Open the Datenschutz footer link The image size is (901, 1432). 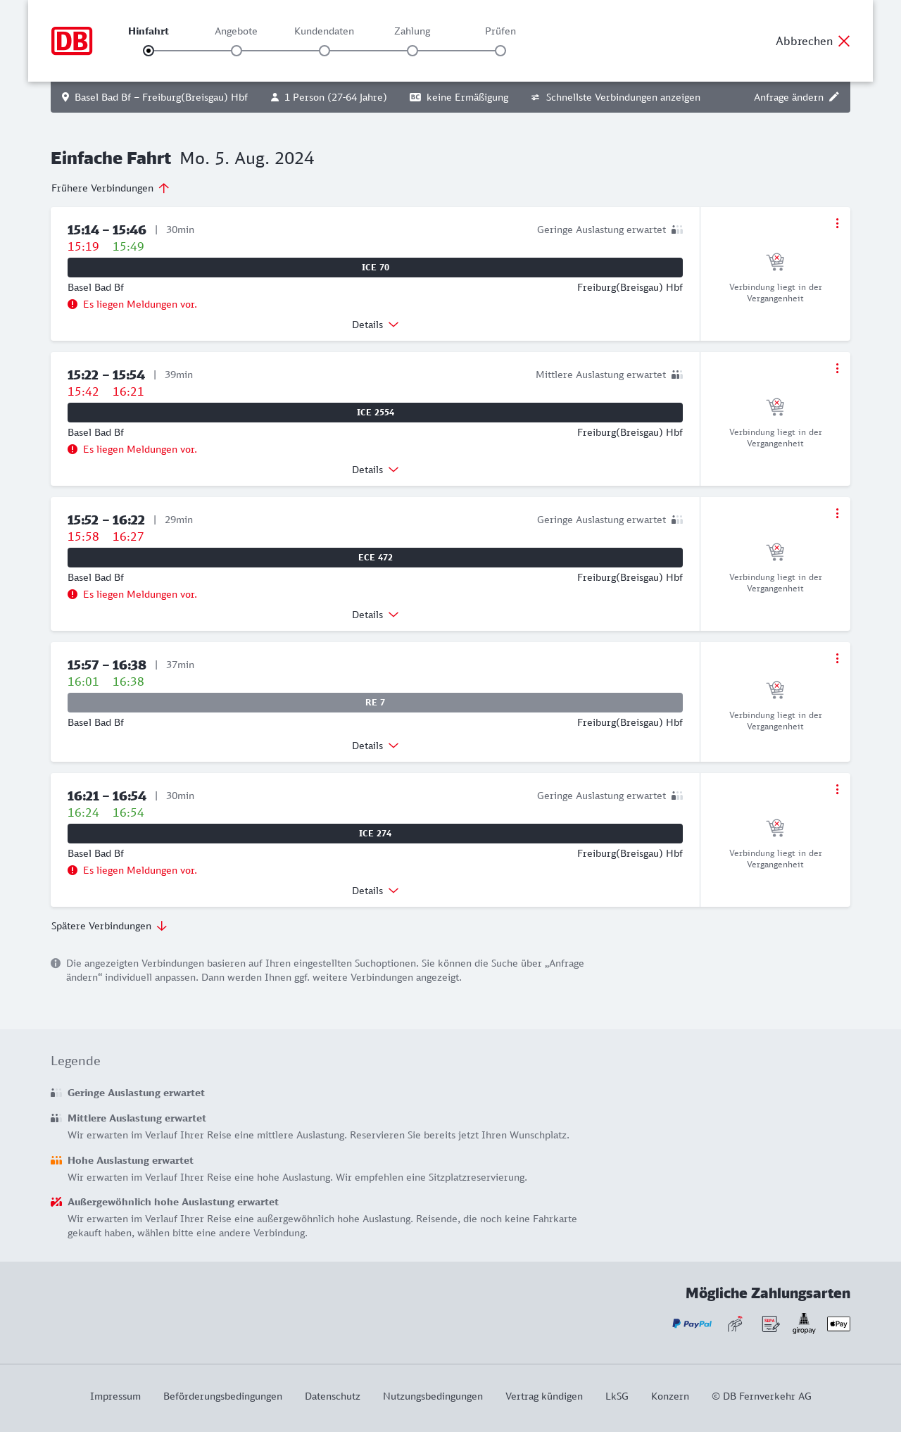pos(332,1396)
